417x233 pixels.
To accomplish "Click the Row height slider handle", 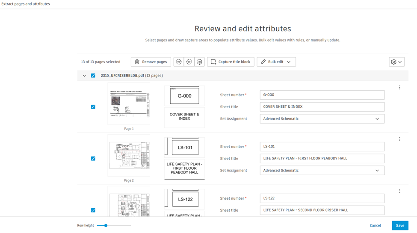I will 106,225.
